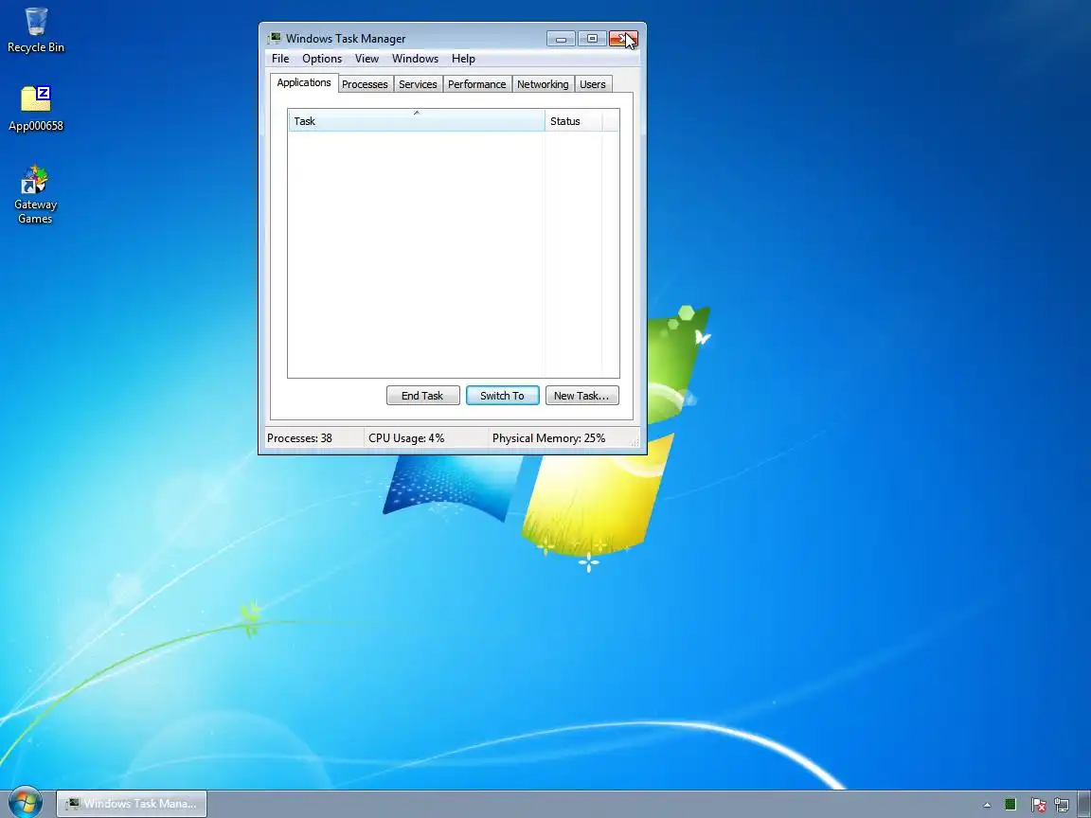Click the network connection tray icon
This screenshot has height=818, width=1091.
tap(1062, 804)
